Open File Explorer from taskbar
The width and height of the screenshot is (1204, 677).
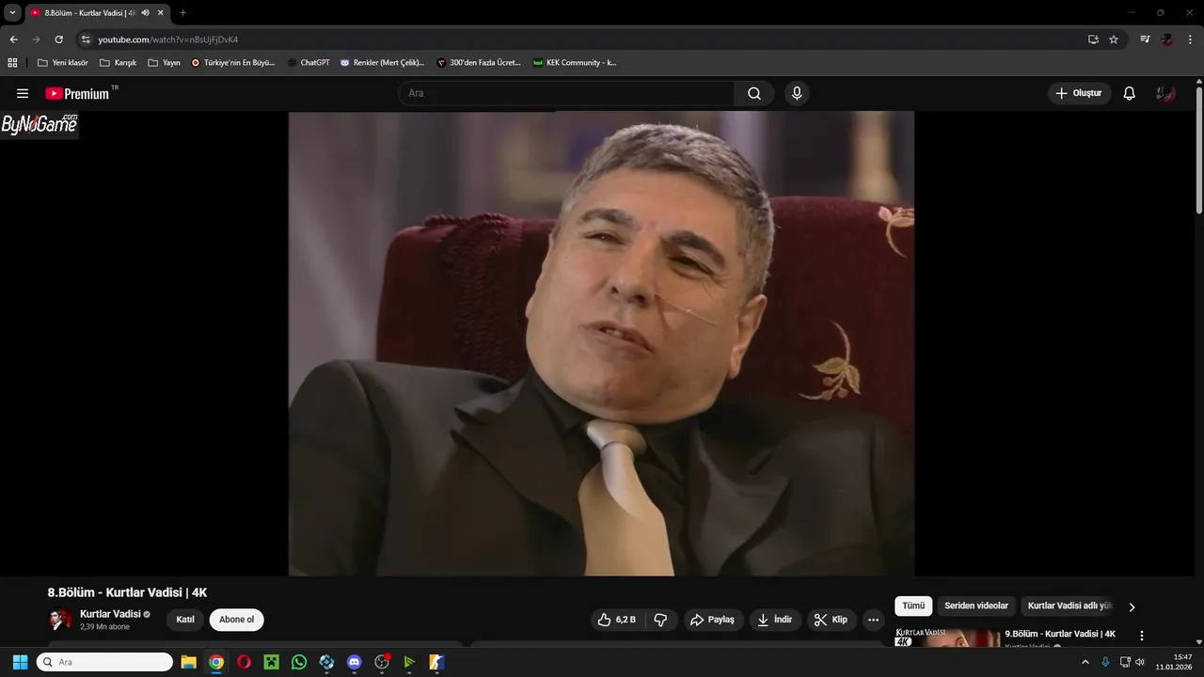tap(188, 662)
